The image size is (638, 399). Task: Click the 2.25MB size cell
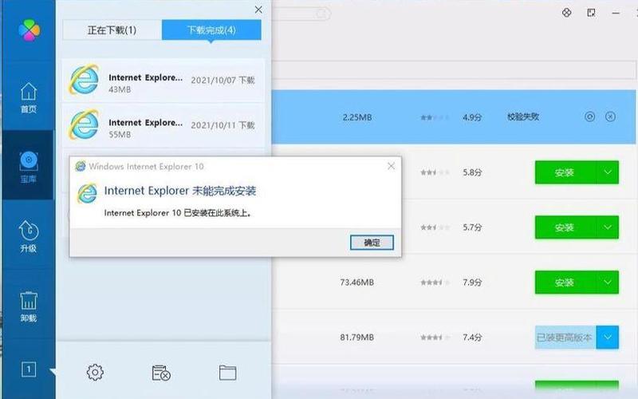point(356,117)
